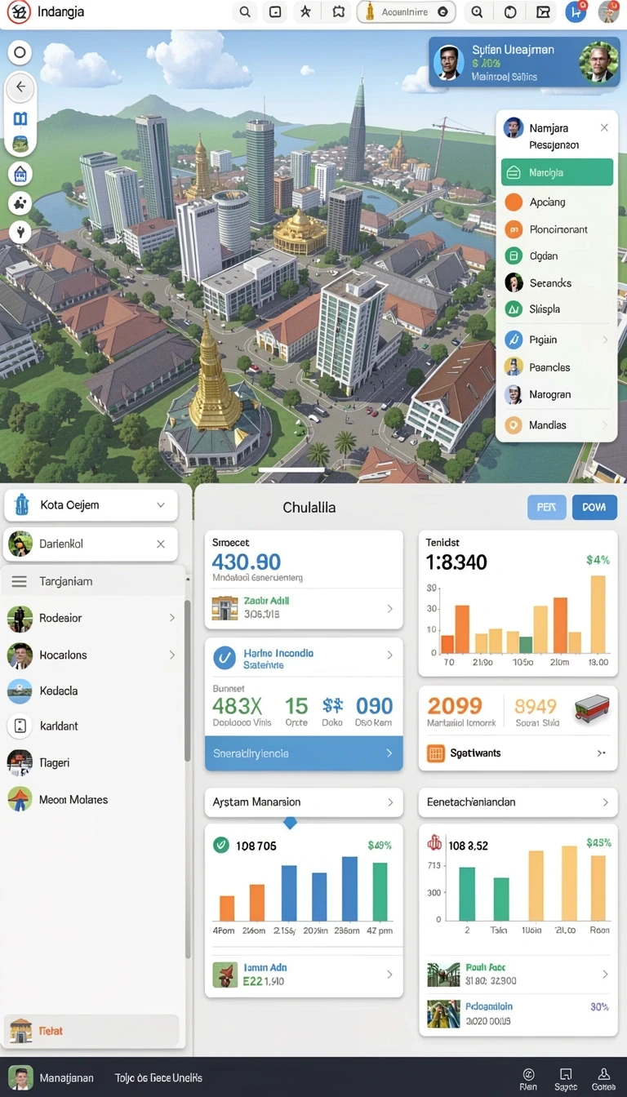The image size is (627, 1097).
Task: Expand the Rodesior list item chevron
Action: (172, 618)
